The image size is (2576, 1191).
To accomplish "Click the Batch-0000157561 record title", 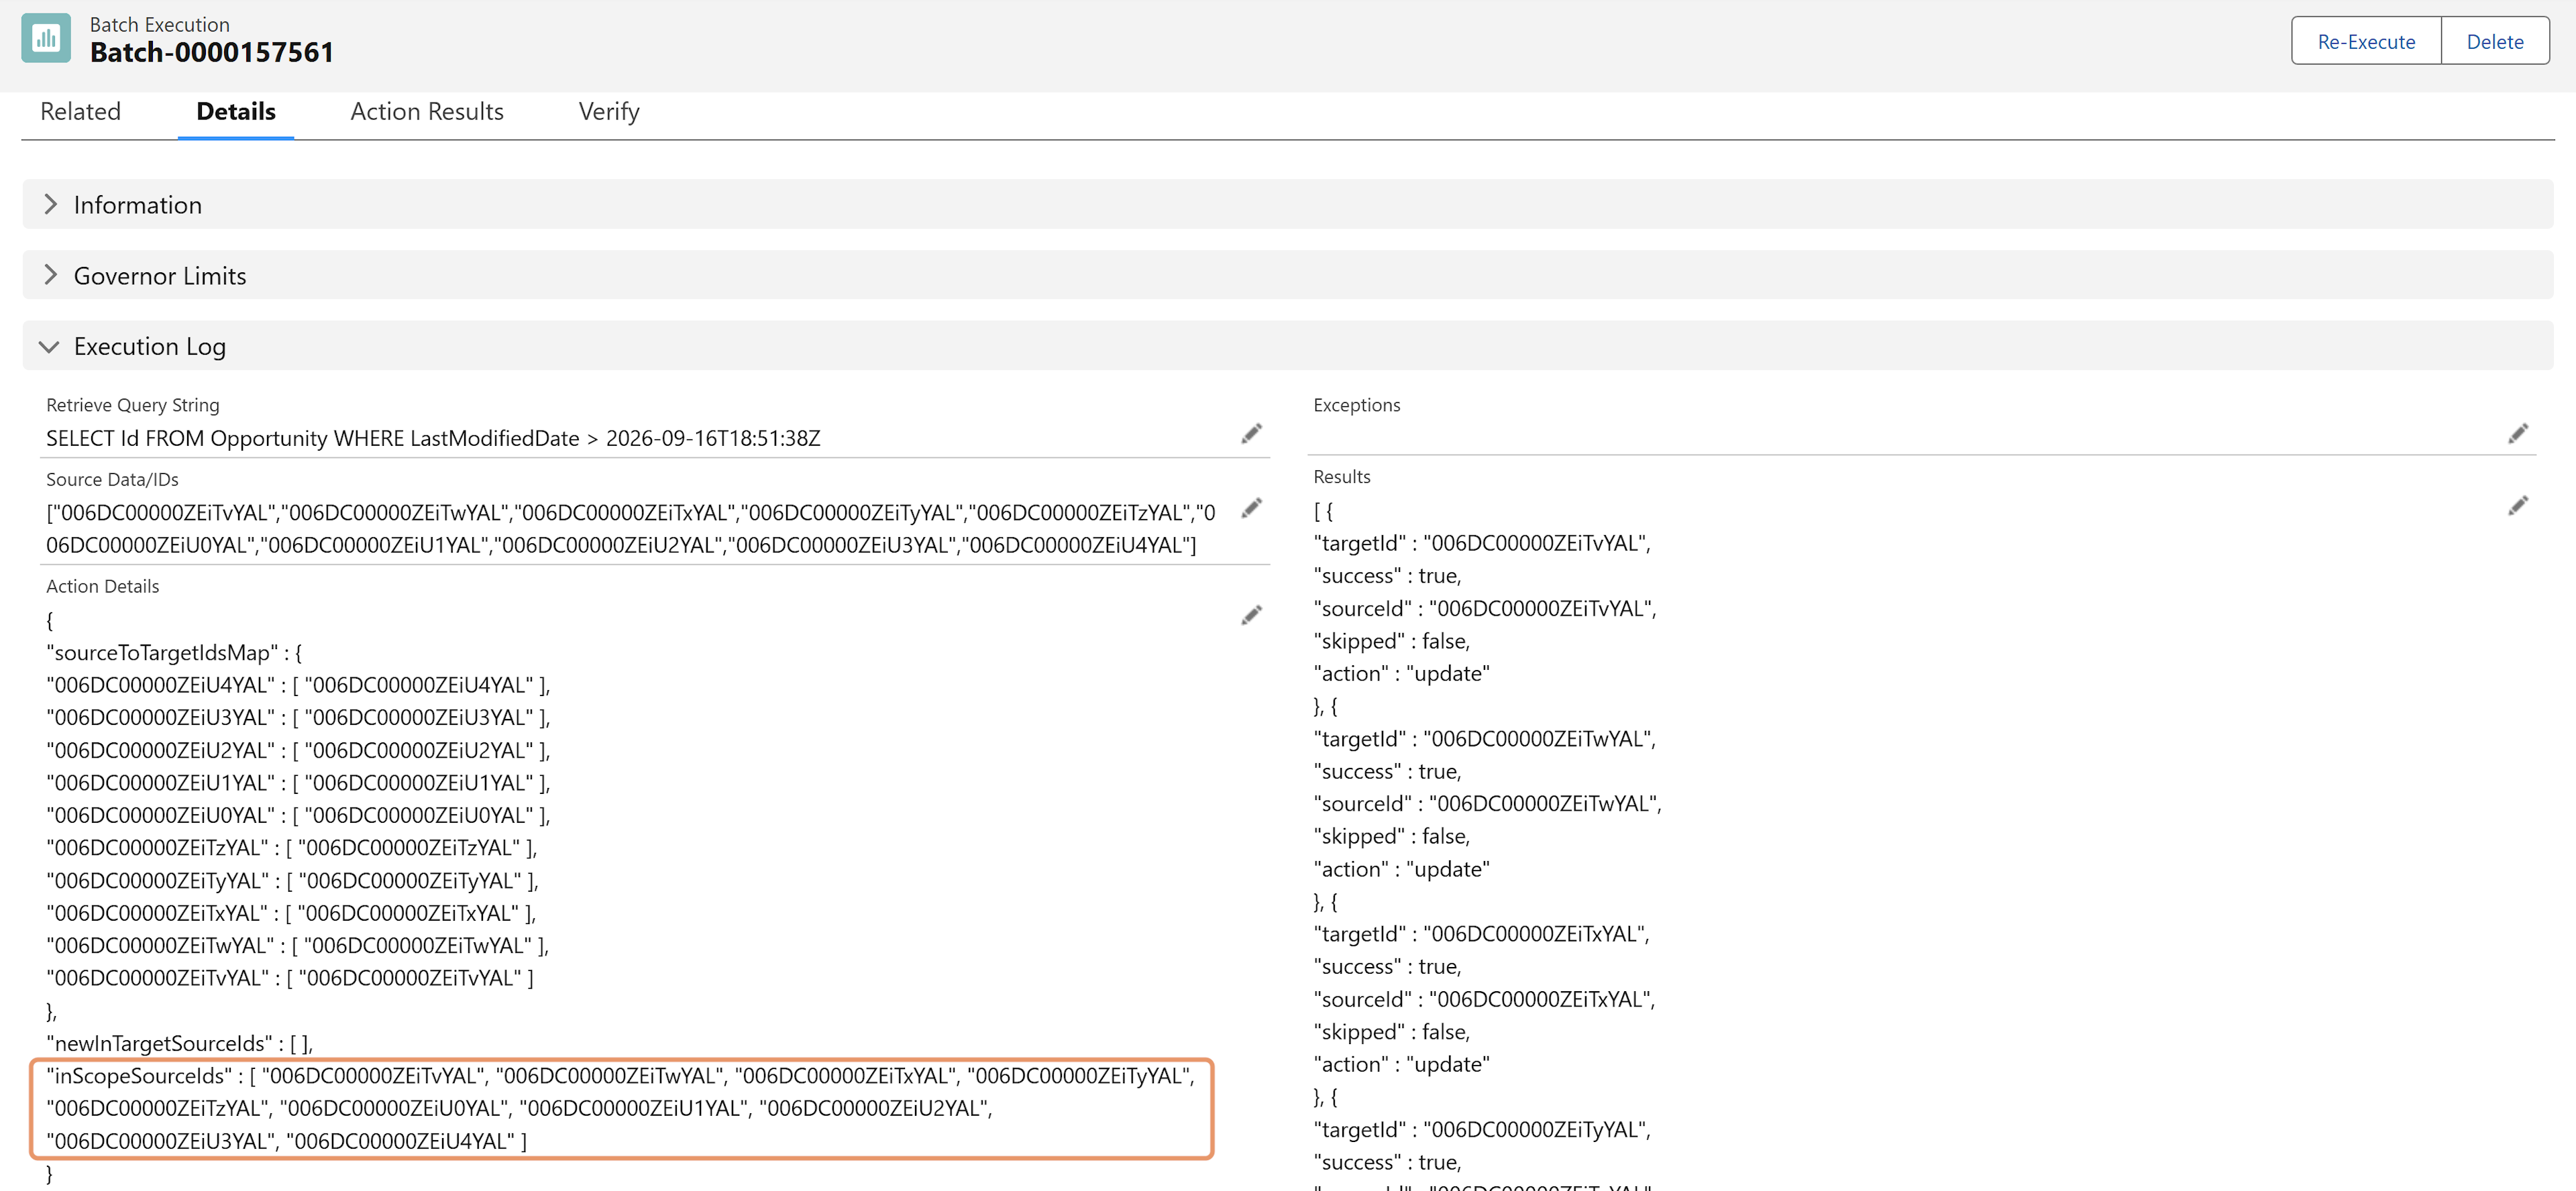I will click(212, 52).
